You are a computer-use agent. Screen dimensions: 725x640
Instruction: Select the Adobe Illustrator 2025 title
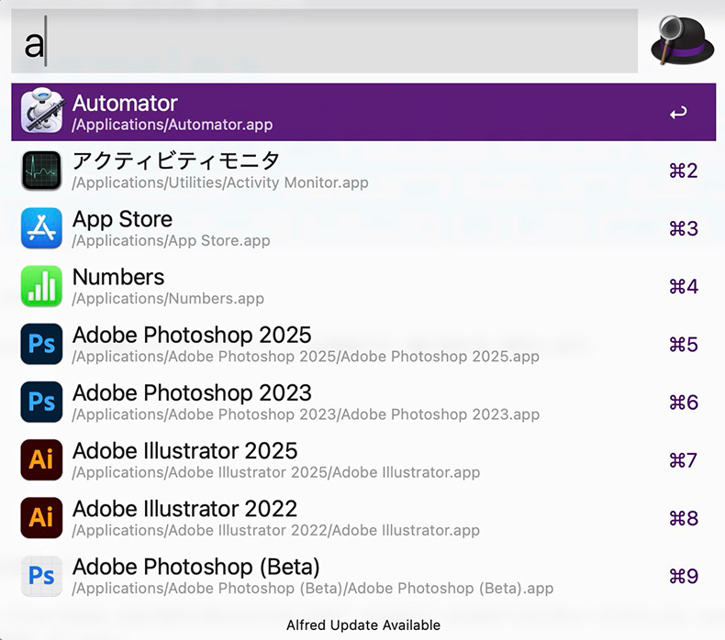(185, 450)
